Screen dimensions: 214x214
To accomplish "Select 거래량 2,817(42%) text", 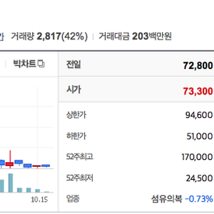I will point(49,36).
